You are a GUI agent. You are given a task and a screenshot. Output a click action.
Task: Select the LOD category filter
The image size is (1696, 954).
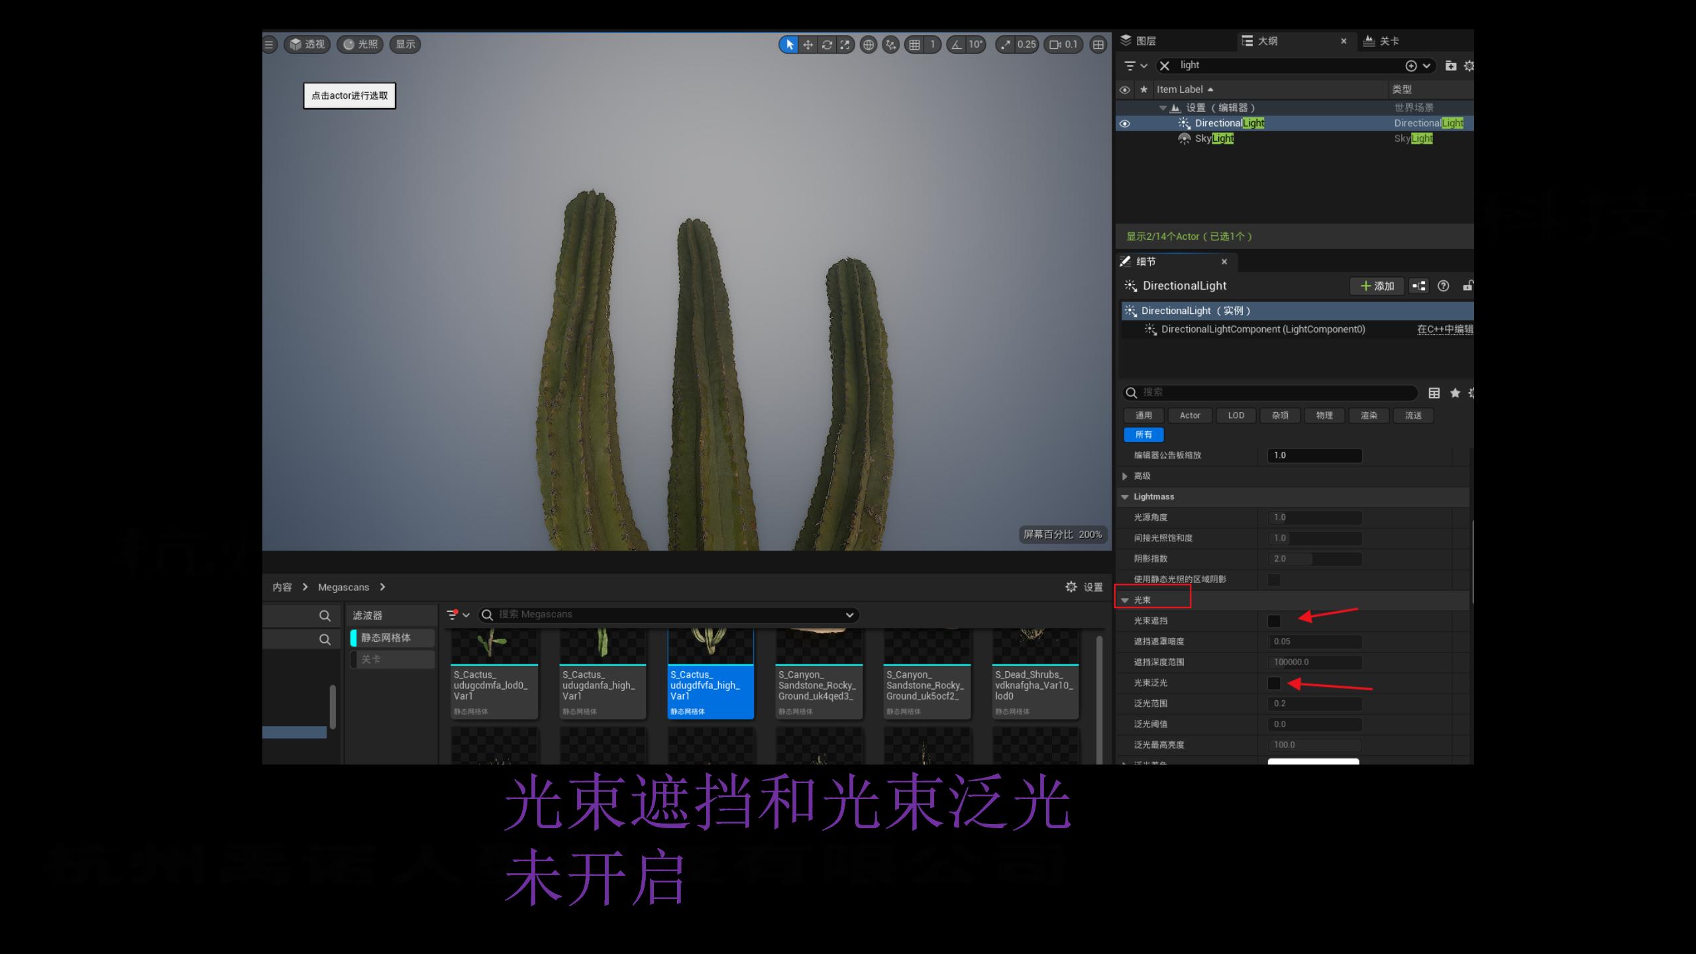[x=1236, y=415]
